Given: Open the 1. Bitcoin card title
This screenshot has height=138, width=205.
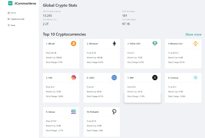Looking at the screenshot, I should click(x=50, y=44).
